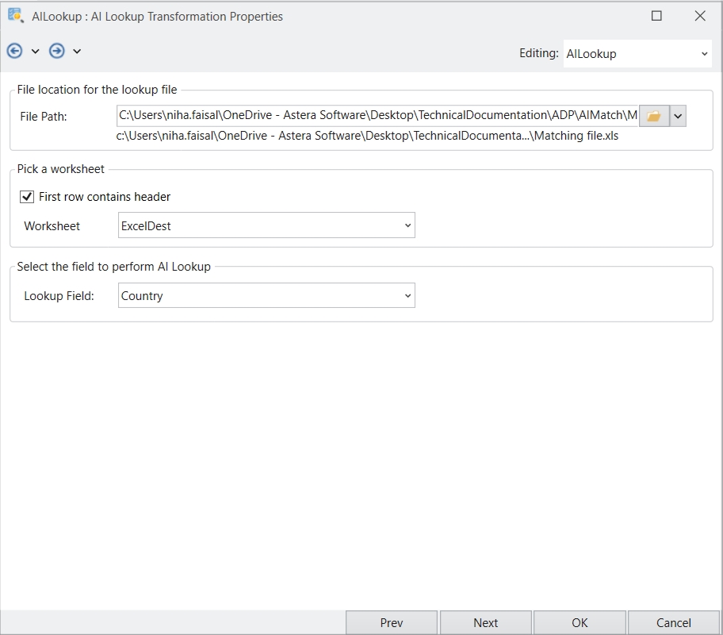Click the window title bar text

pos(158,16)
